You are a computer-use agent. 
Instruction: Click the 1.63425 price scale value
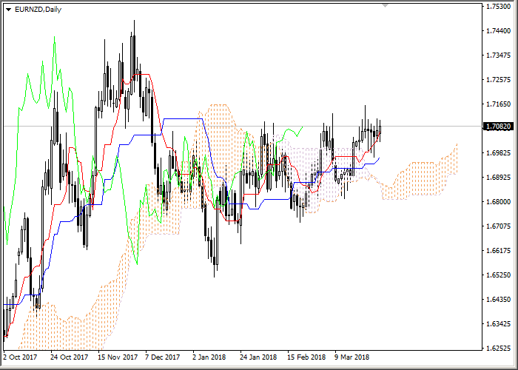[499, 324]
